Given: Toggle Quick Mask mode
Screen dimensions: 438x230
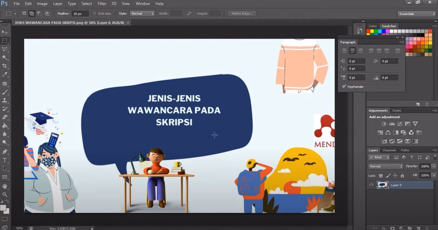Looking at the screenshot, I should click(x=5, y=219).
